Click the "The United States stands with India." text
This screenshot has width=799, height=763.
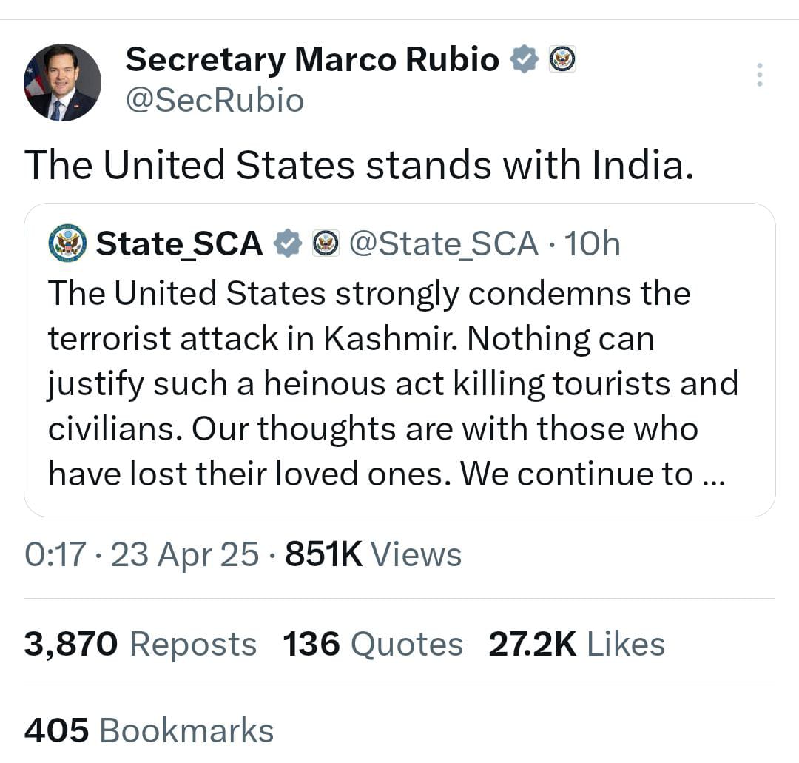point(359,164)
